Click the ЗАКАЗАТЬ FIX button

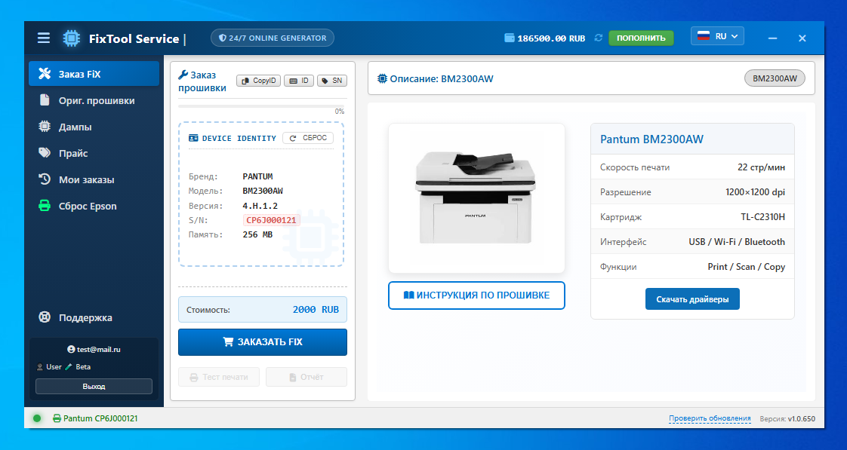coord(263,342)
